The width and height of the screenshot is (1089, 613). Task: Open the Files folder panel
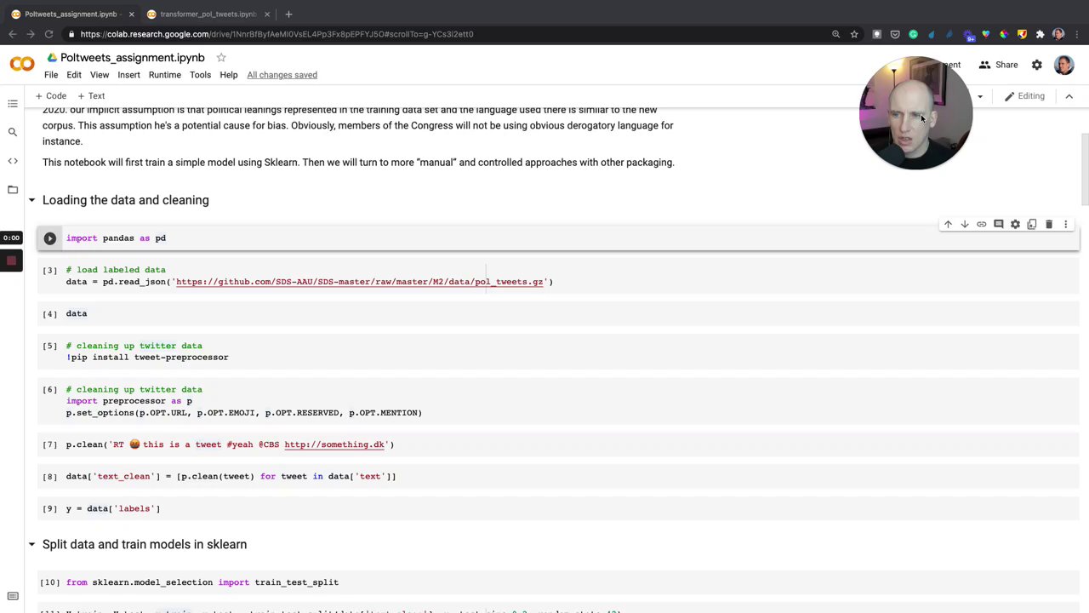pyautogui.click(x=13, y=190)
